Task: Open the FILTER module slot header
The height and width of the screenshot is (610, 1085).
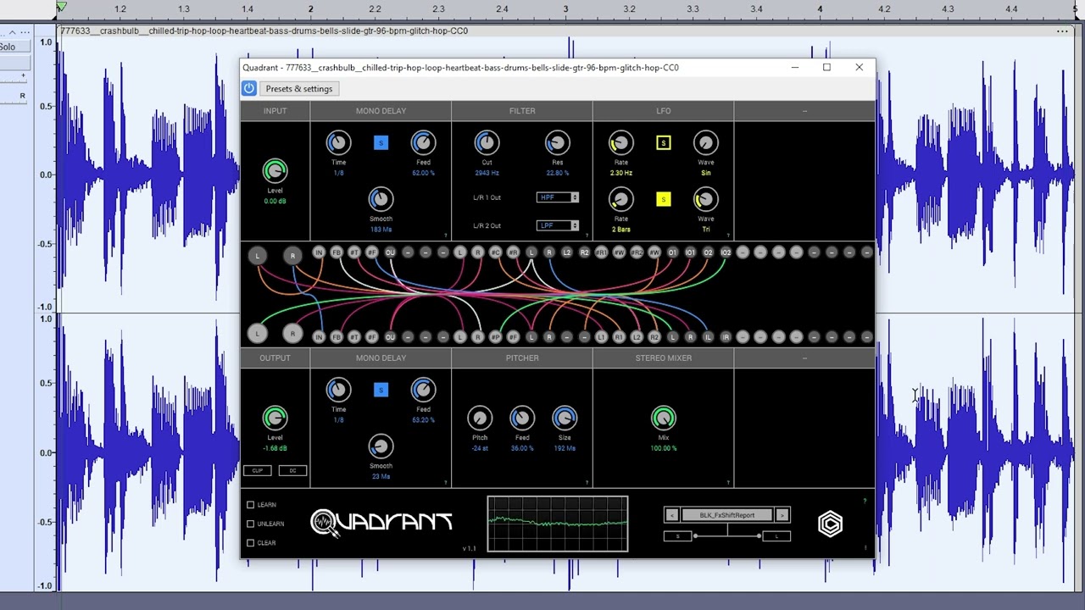Action: (x=522, y=111)
